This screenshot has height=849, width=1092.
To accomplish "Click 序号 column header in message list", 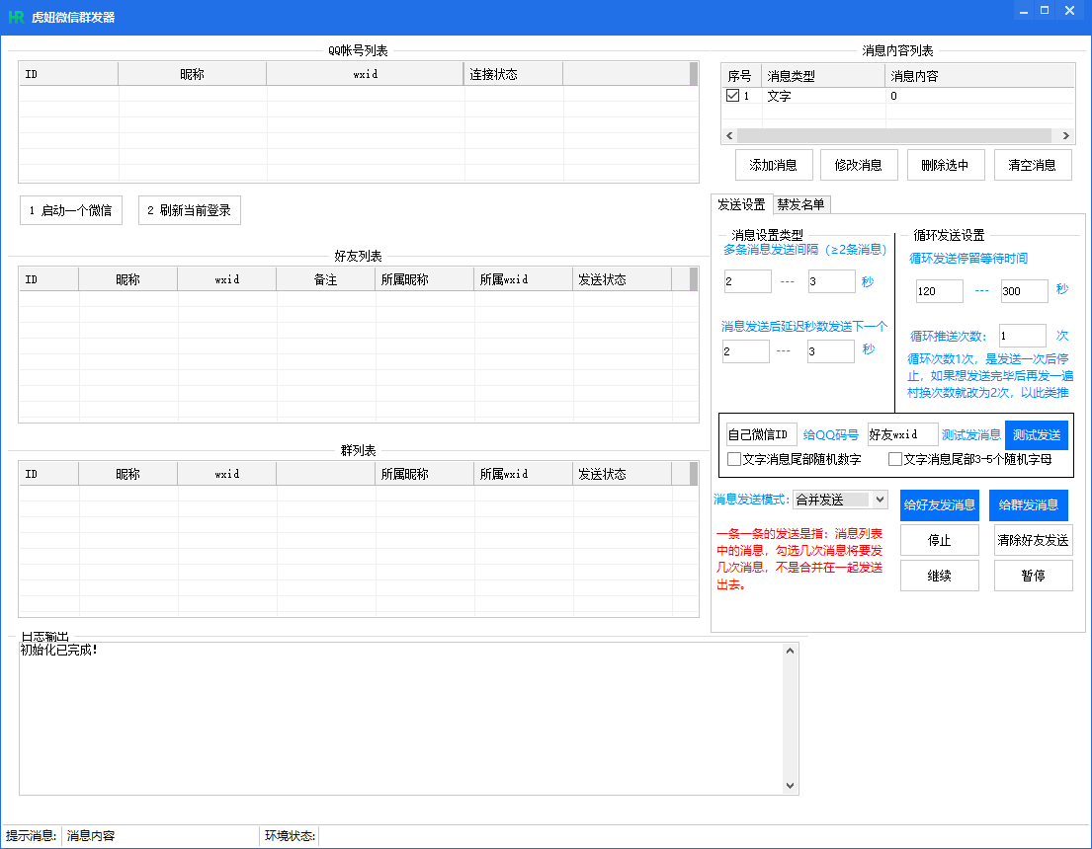I will pyautogui.click(x=742, y=76).
